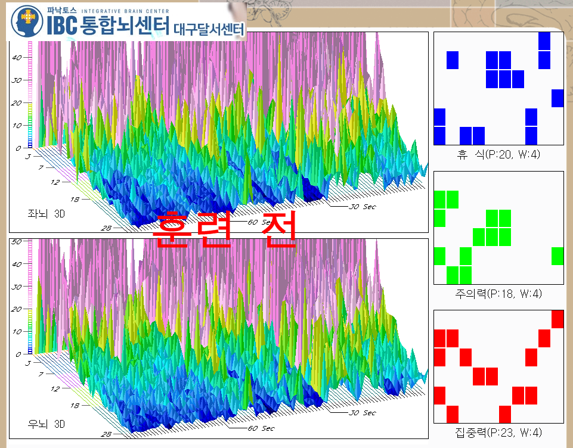Click the 대구달서센터 branch name text
The width and height of the screenshot is (573, 448).
tap(208, 29)
